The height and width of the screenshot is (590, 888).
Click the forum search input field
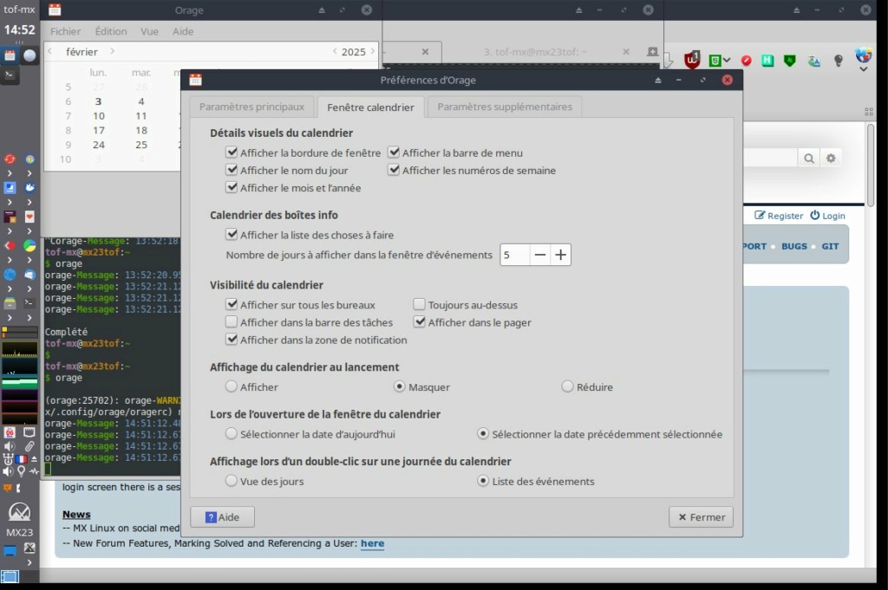(x=770, y=159)
